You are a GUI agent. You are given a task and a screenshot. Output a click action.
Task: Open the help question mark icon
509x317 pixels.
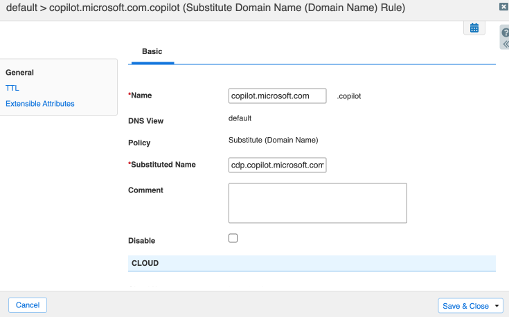pyautogui.click(x=505, y=33)
